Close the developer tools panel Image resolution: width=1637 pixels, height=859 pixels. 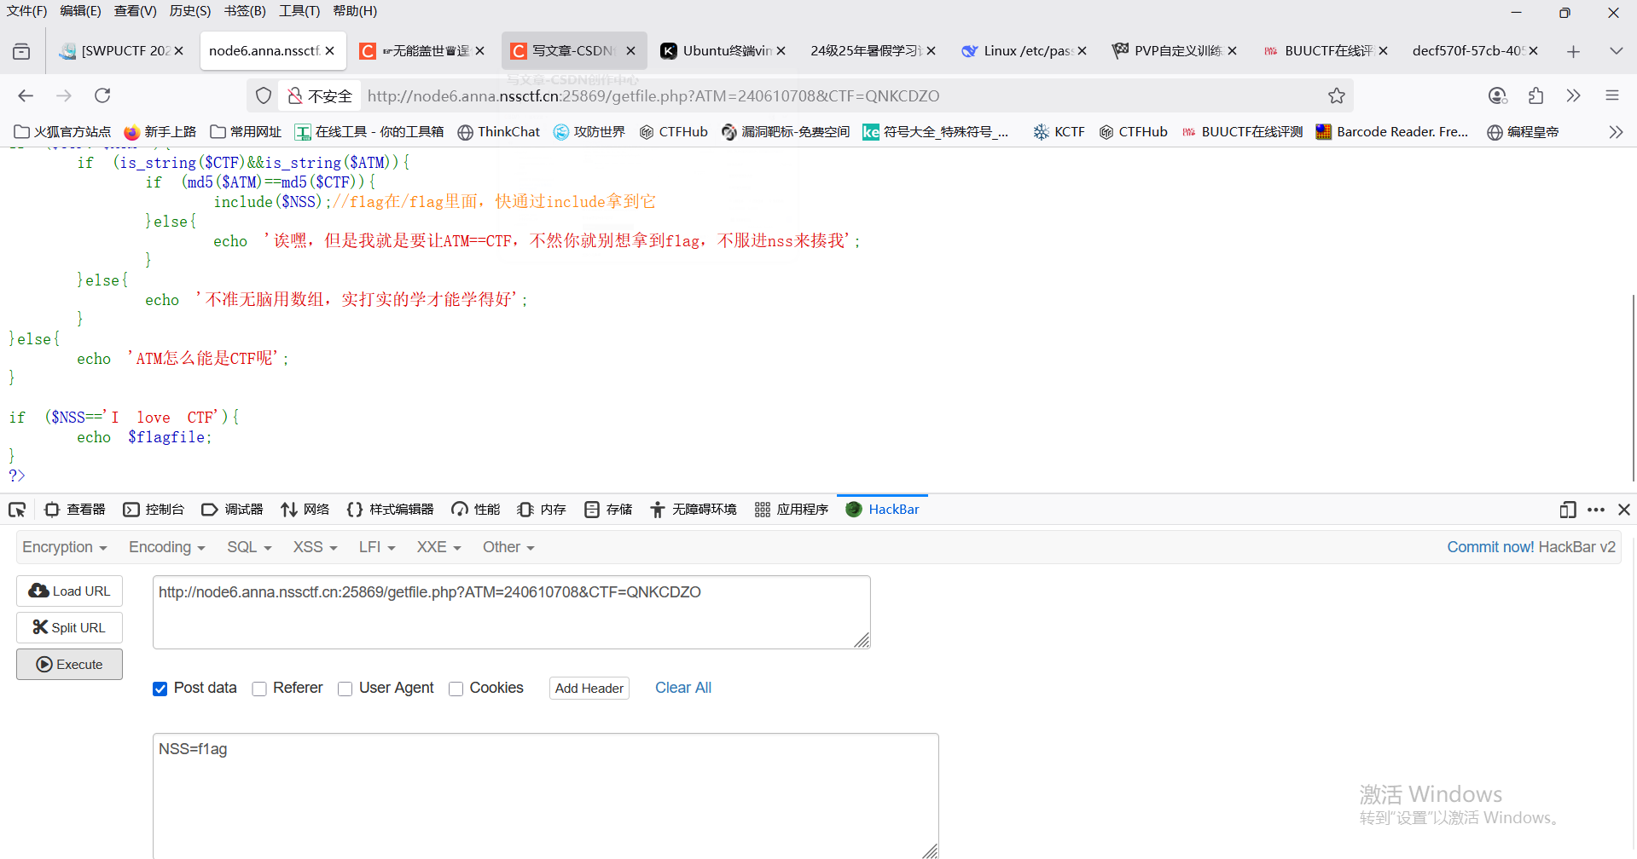(1624, 510)
